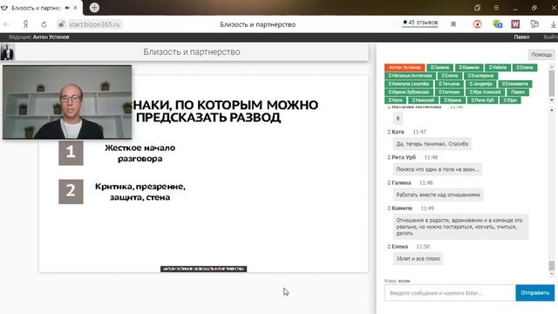Image resolution: width=558 pixels, height=314 pixels.
Task: Click sender name Рита Урб at 11:48
Action: tap(404, 157)
